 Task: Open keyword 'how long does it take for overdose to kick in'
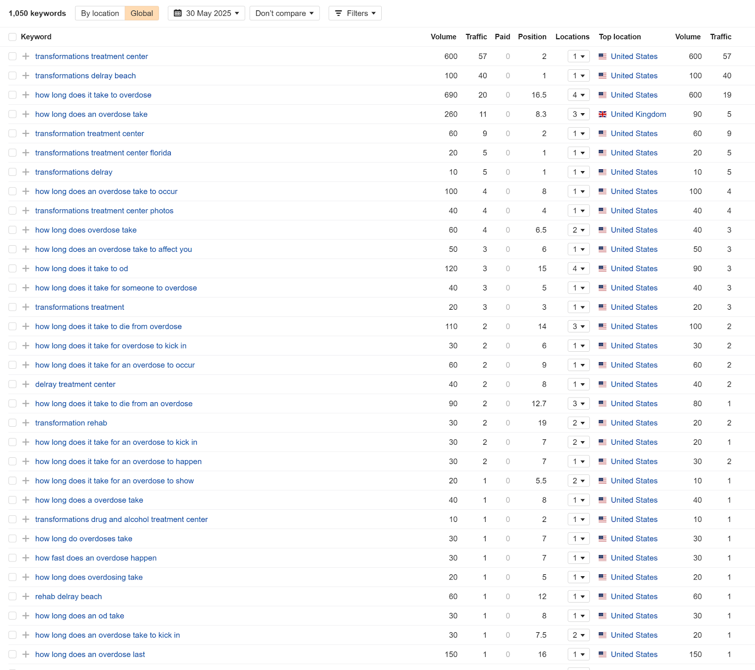(x=111, y=346)
